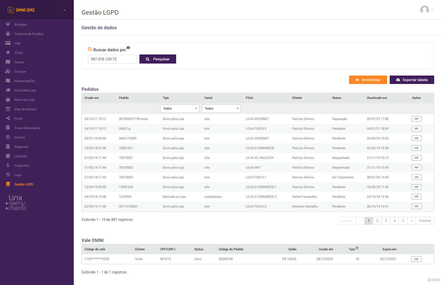Click ver for order 70070001
Image resolution: width=442 pixels, height=285 pixels.
[x=416, y=158]
